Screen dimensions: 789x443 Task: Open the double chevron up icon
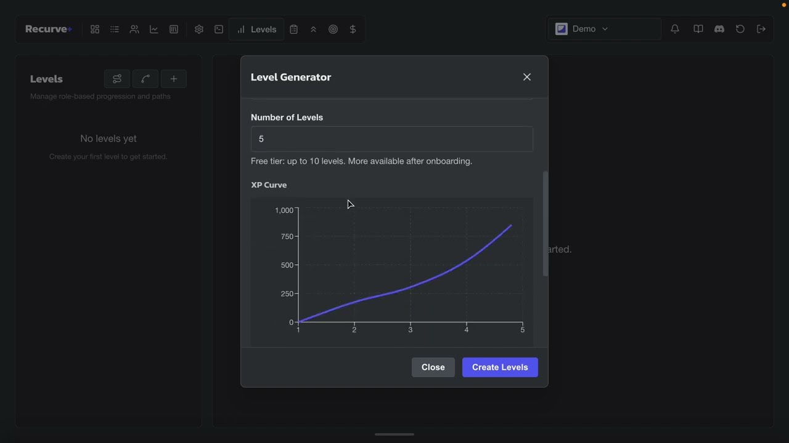(x=313, y=29)
